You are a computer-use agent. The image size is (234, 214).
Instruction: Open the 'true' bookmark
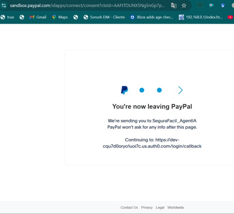[7, 17]
